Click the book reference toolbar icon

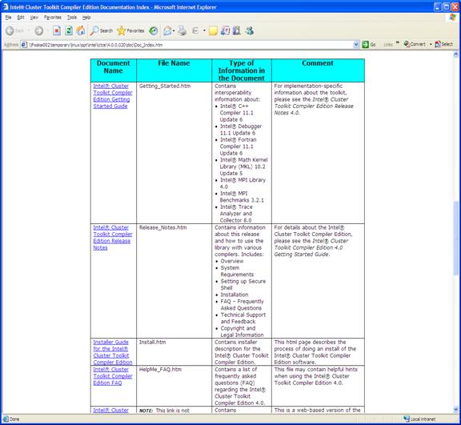coord(237,30)
